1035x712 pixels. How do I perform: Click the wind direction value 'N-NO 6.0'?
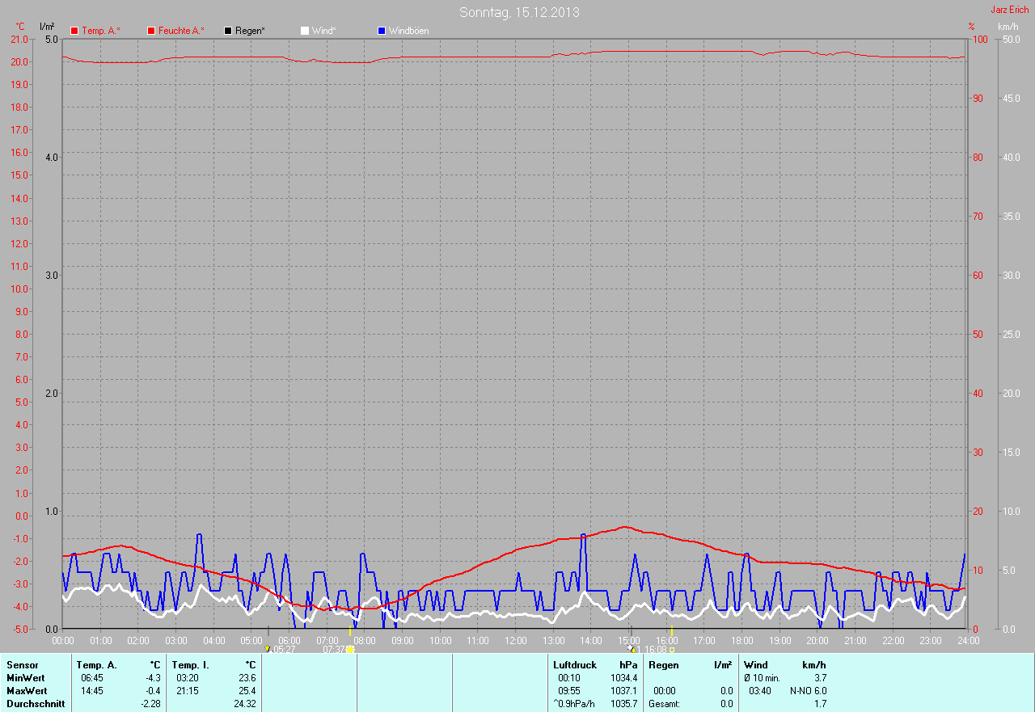(808, 691)
